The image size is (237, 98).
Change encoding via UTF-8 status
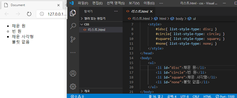[184, 96]
